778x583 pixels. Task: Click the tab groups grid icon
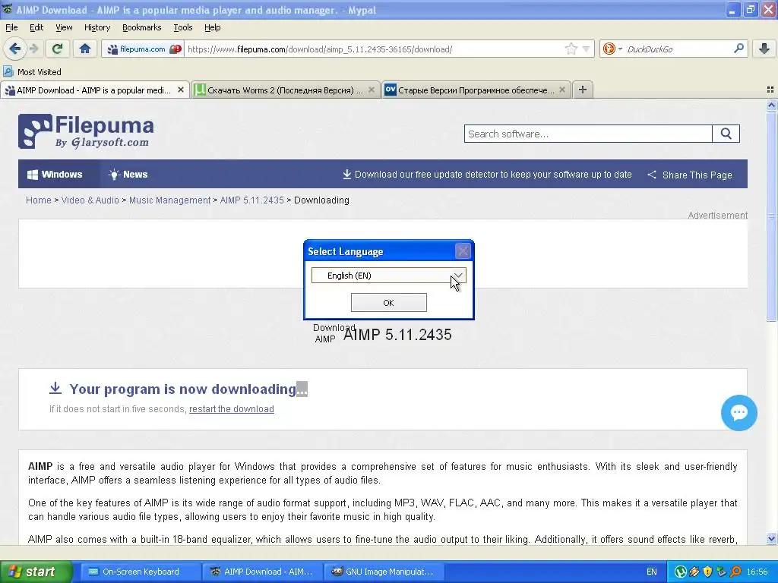[x=770, y=90]
